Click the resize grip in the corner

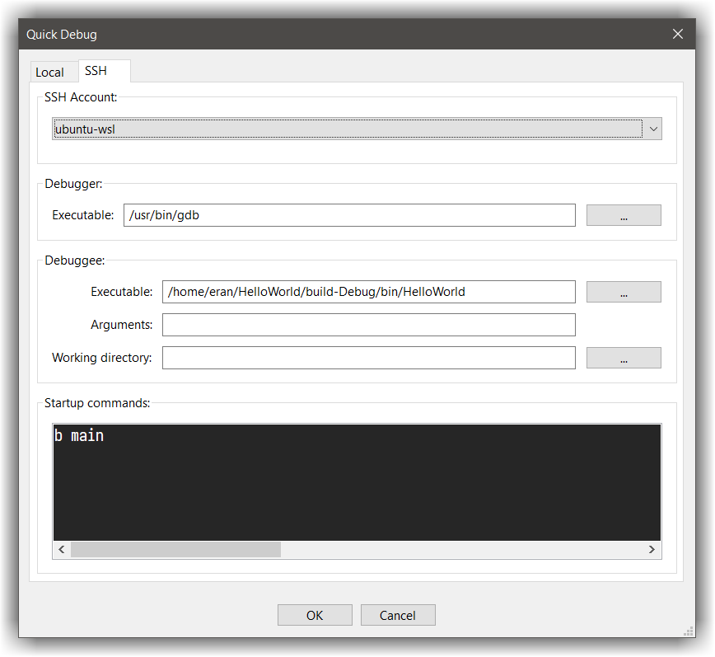pyautogui.click(x=689, y=631)
